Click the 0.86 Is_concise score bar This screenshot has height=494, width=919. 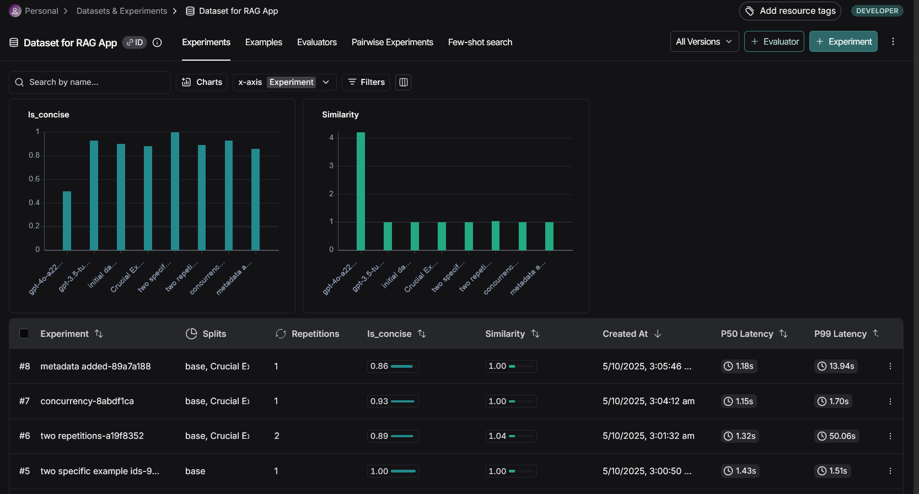393,366
